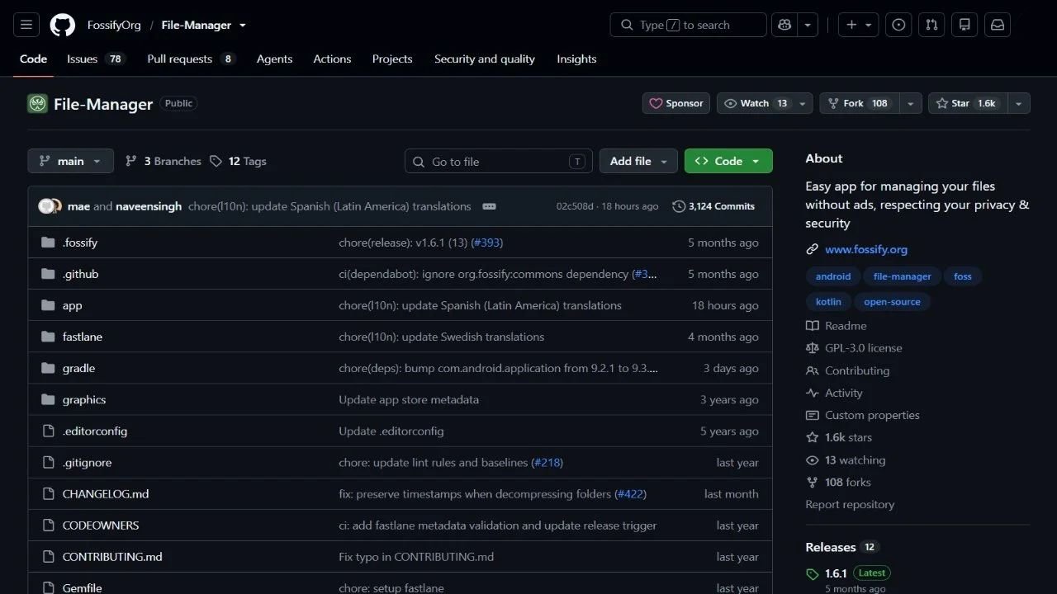This screenshot has height=594, width=1057.
Task: Switch to the Code tab
Action: click(x=33, y=59)
